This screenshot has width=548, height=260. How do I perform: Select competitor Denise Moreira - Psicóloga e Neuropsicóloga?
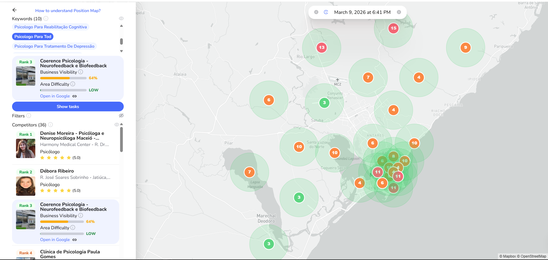pyautogui.click(x=72, y=136)
